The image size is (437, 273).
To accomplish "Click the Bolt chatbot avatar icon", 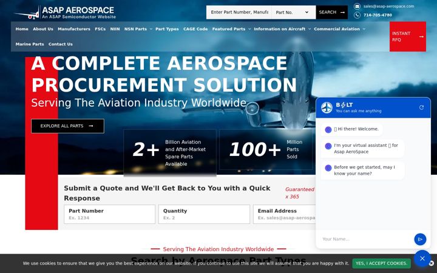I will point(327,107).
